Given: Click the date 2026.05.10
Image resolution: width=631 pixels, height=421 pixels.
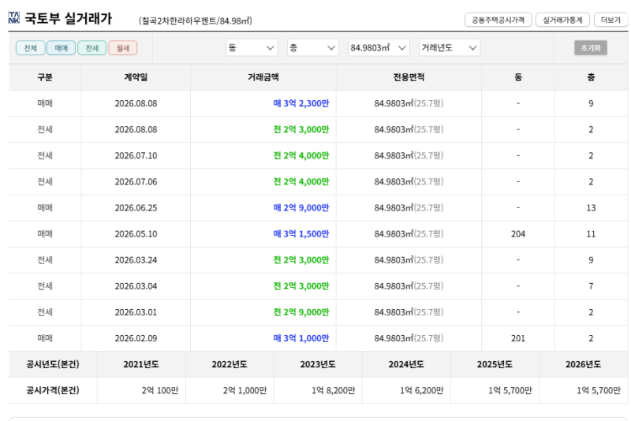Looking at the screenshot, I should tap(136, 234).
